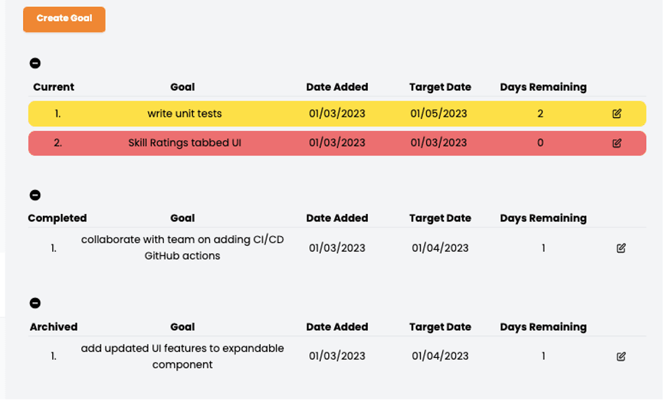The height and width of the screenshot is (400, 664).
Task: Click Target Date header in Completed table
Action: pyautogui.click(x=440, y=218)
